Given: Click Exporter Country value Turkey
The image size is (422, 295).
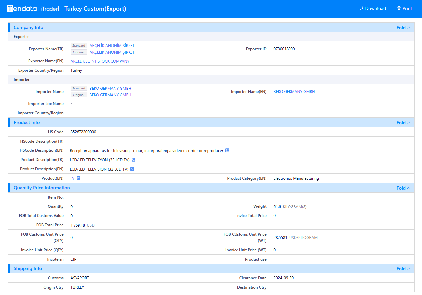Looking at the screenshot, I should [x=76, y=70].
